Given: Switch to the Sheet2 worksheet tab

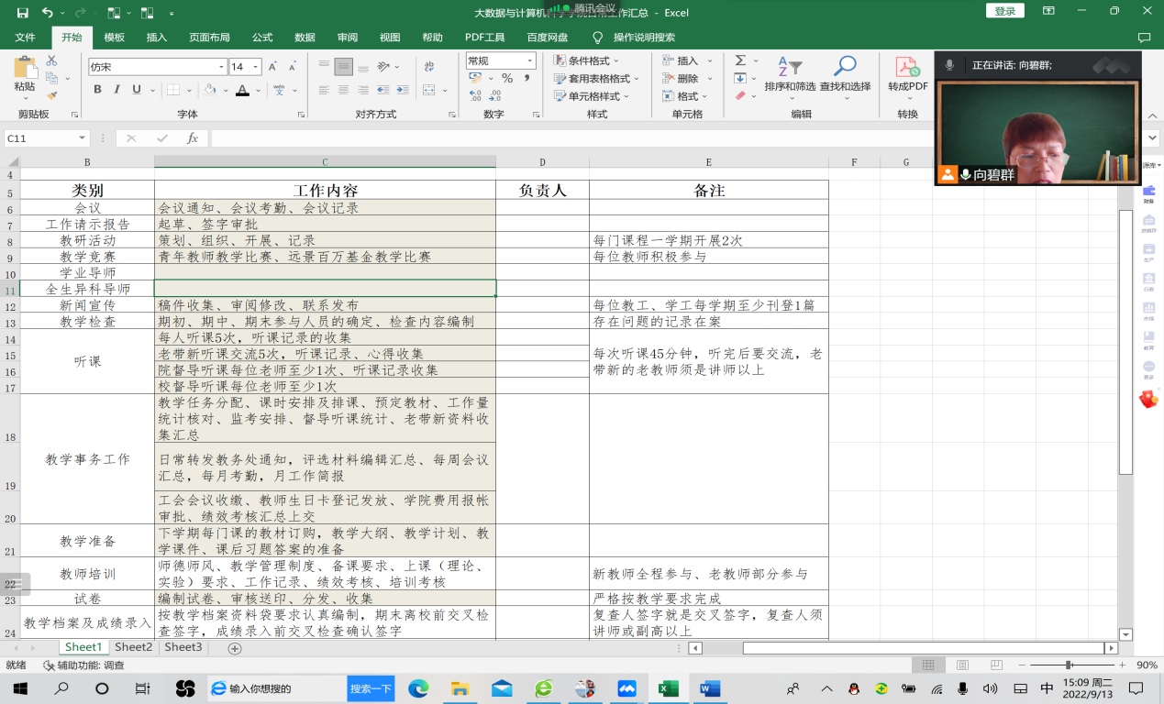Looking at the screenshot, I should (x=133, y=647).
